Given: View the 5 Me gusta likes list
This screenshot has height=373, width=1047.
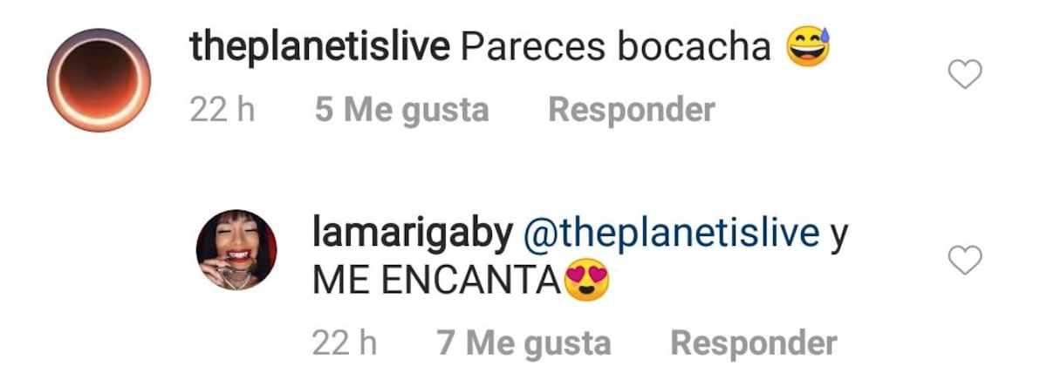Looking at the screenshot, I should coord(402,110).
